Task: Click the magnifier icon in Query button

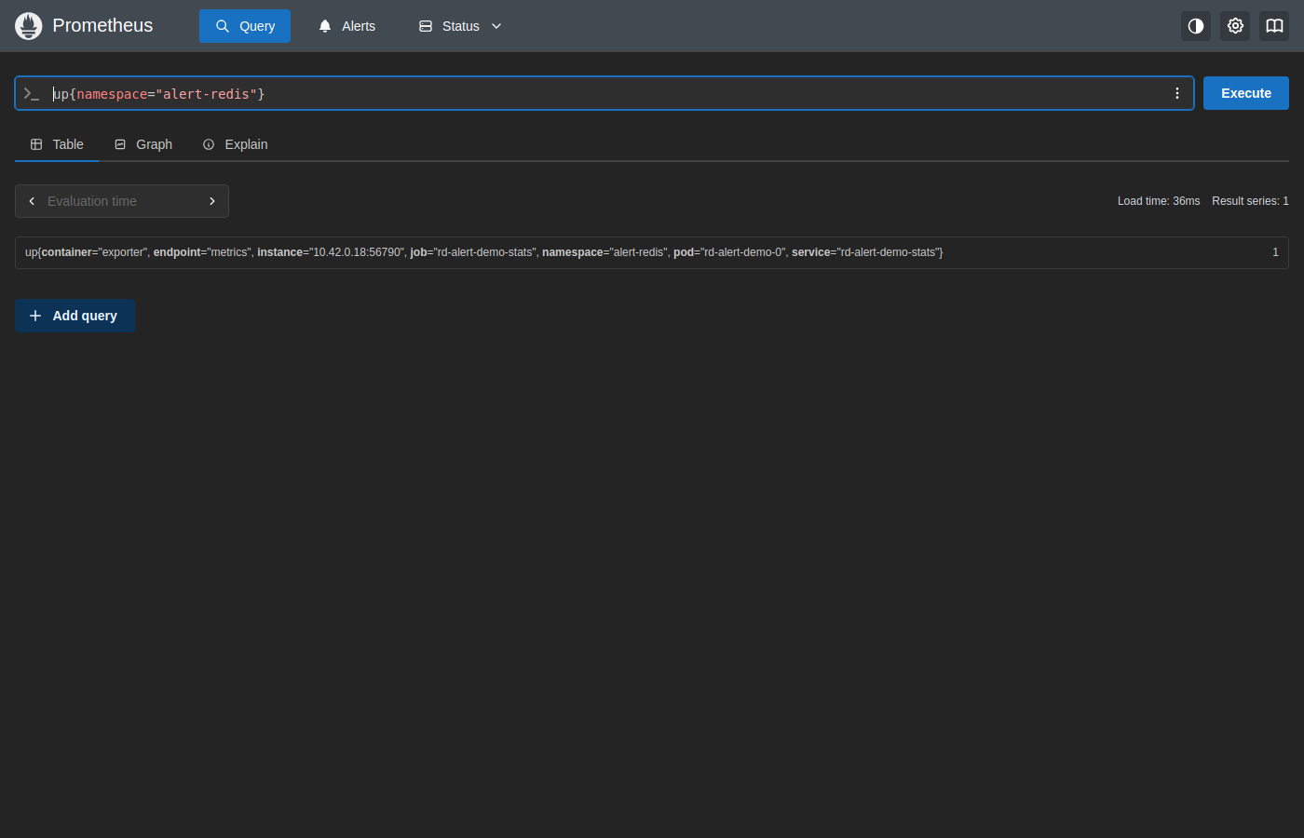Action: point(223,26)
